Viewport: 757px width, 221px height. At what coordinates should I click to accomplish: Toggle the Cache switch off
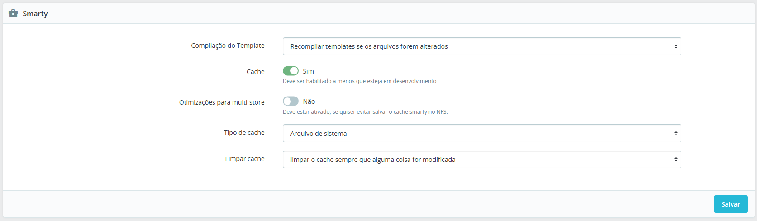pos(290,71)
